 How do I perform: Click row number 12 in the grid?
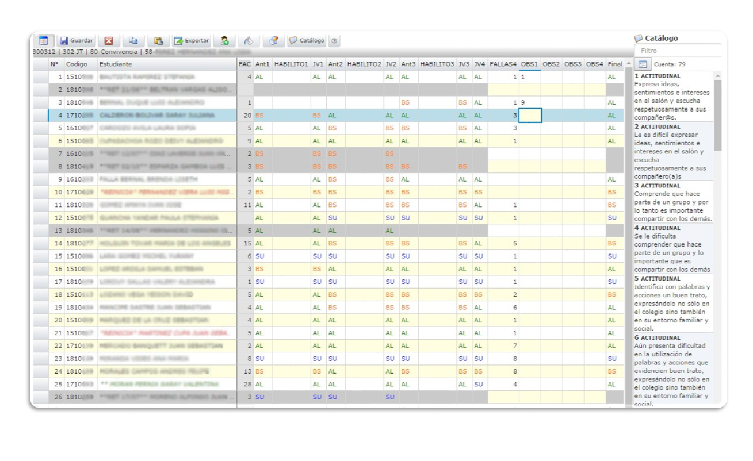(56, 218)
